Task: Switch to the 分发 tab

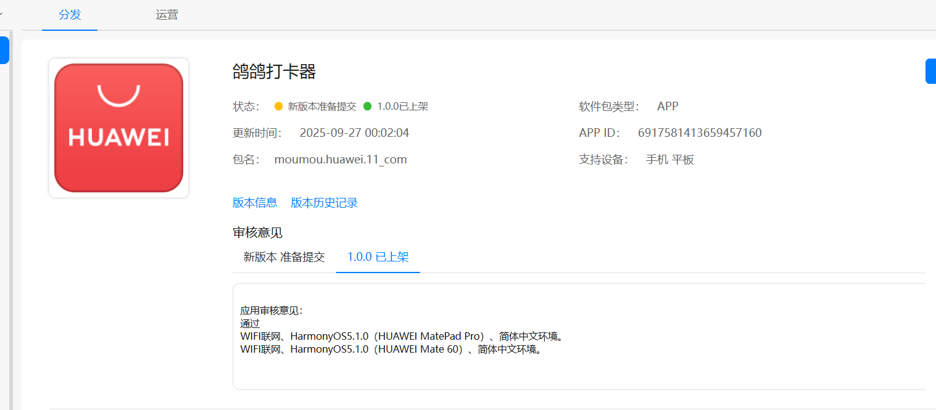Action: tap(70, 15)
